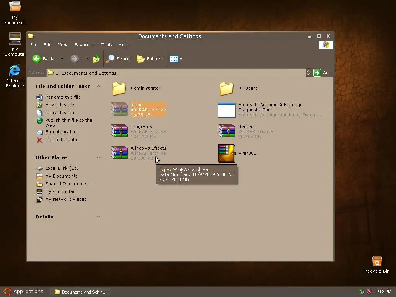This screenshot has height=297, width=396.
Task: Click the green Go arrow button
Action: click(317, 73)
